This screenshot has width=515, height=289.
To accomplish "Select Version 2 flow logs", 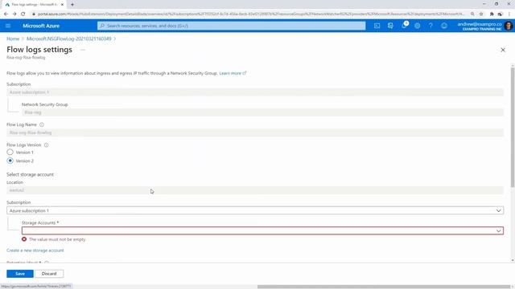I will click(x=10, y=161).
